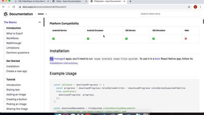Open Installation under Get Started
Screen dimensions: 204x115
13,66
